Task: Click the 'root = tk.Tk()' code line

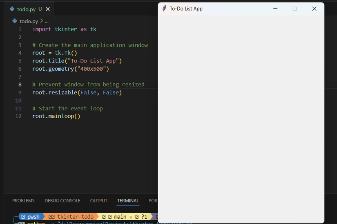Action: (55, 53)
